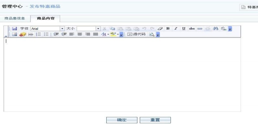Click the Insert Image icon

click(x=15, y=34)
